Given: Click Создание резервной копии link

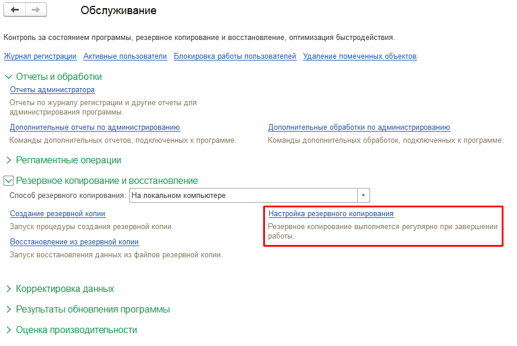Looking at the screenshot, I should pos(58,214).
